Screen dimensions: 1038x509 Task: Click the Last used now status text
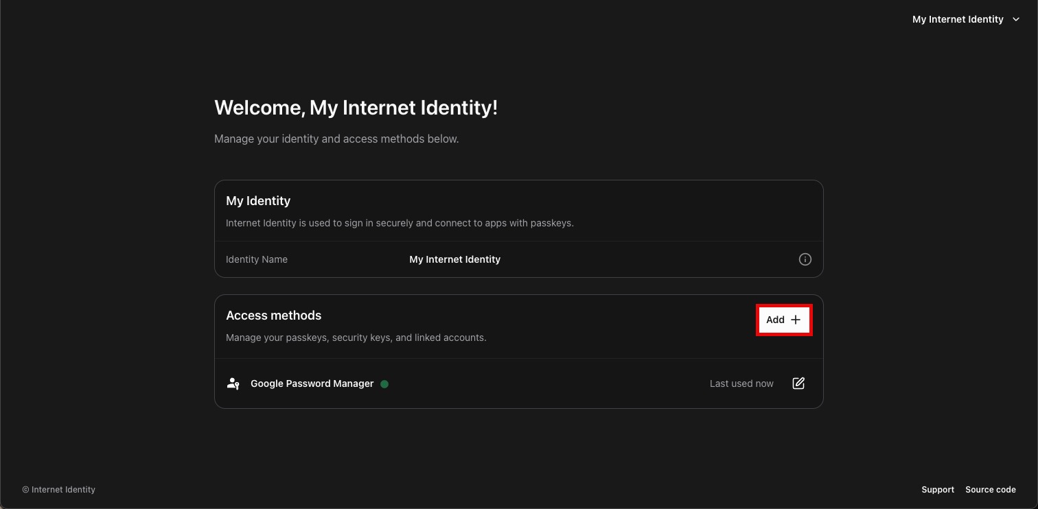741,383
